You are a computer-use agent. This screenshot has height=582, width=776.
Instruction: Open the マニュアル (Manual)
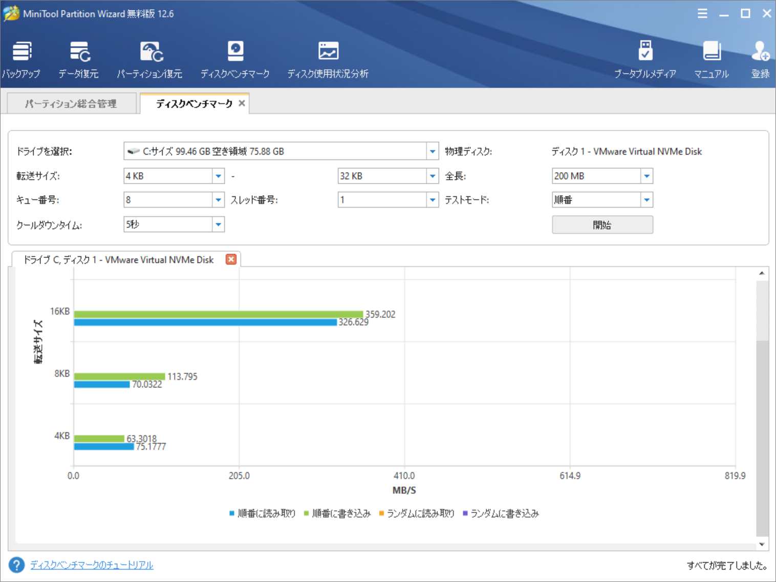pos(712,57)
